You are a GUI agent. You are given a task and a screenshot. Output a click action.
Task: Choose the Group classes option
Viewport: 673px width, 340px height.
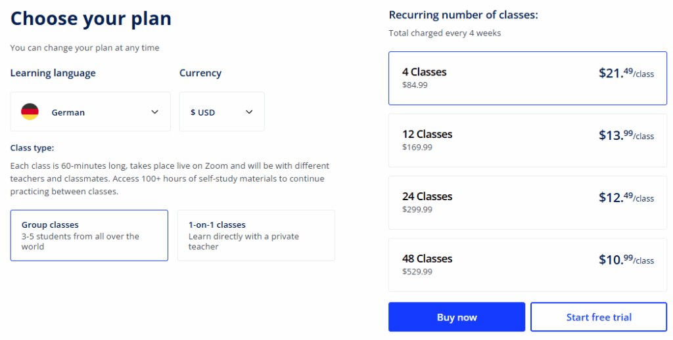(x=89, y=236)
